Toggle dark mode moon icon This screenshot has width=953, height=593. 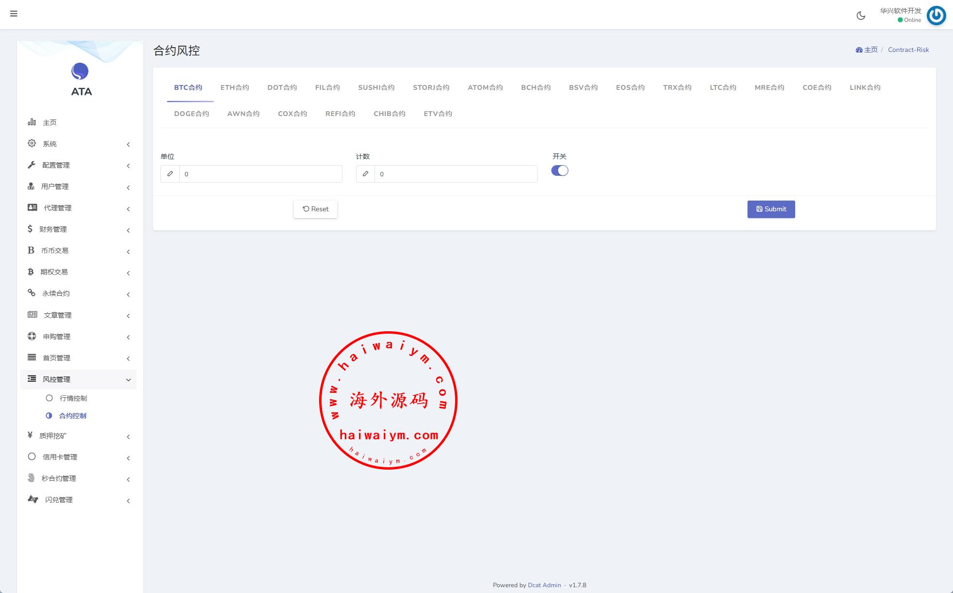pos(861,16)
